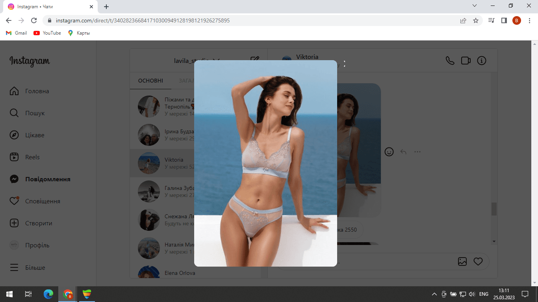This screenshot has width=538, height=302.
Task: Open the Карты bookmark
Action: pos(79,33)
